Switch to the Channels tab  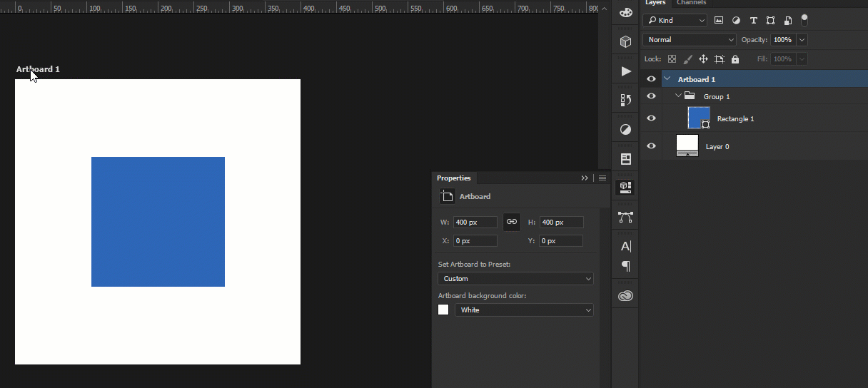tap(691, 3)
